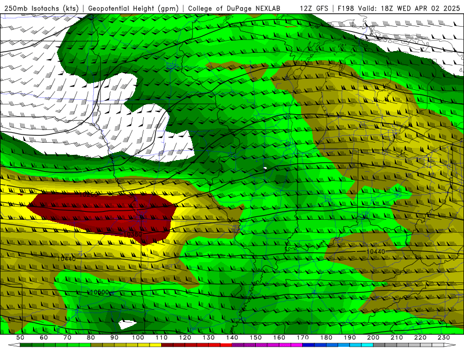
Task: Click the 220 value on the color scale
Action: (x=421, y=338)
